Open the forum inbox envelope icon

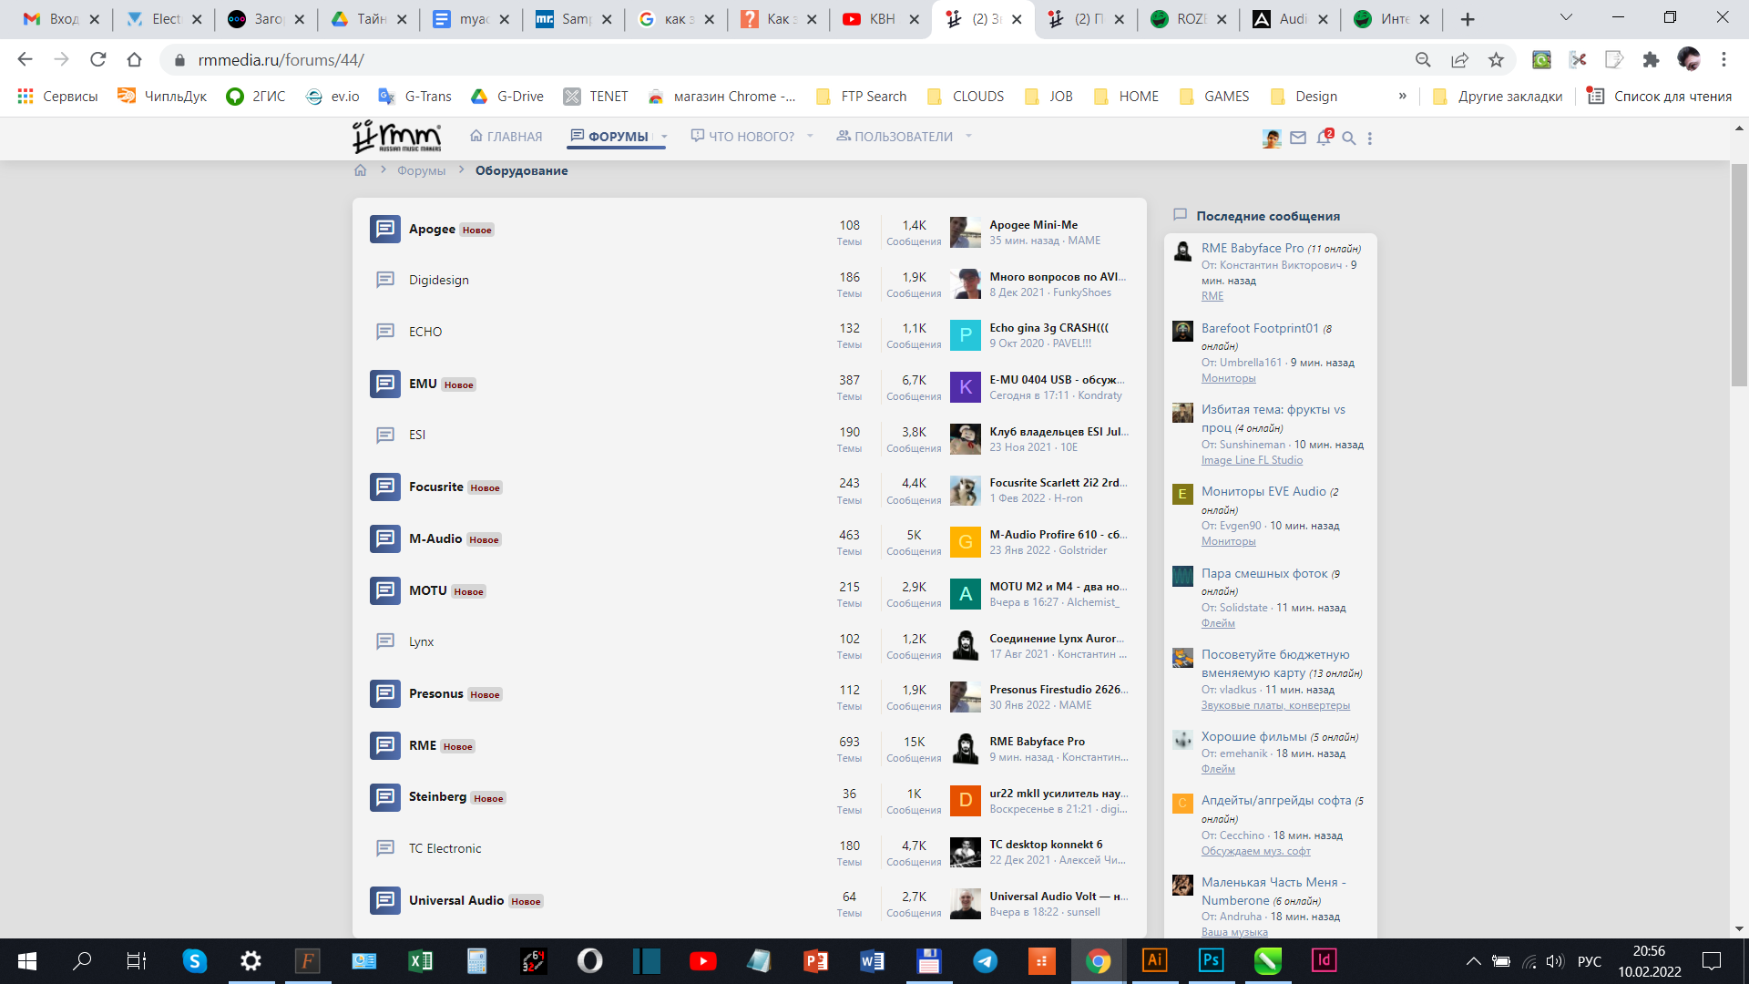tap(1298, 138)
